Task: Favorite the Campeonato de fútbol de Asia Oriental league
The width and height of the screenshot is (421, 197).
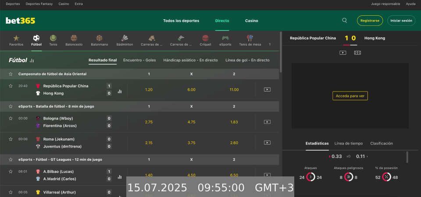Action: [11, 74]
